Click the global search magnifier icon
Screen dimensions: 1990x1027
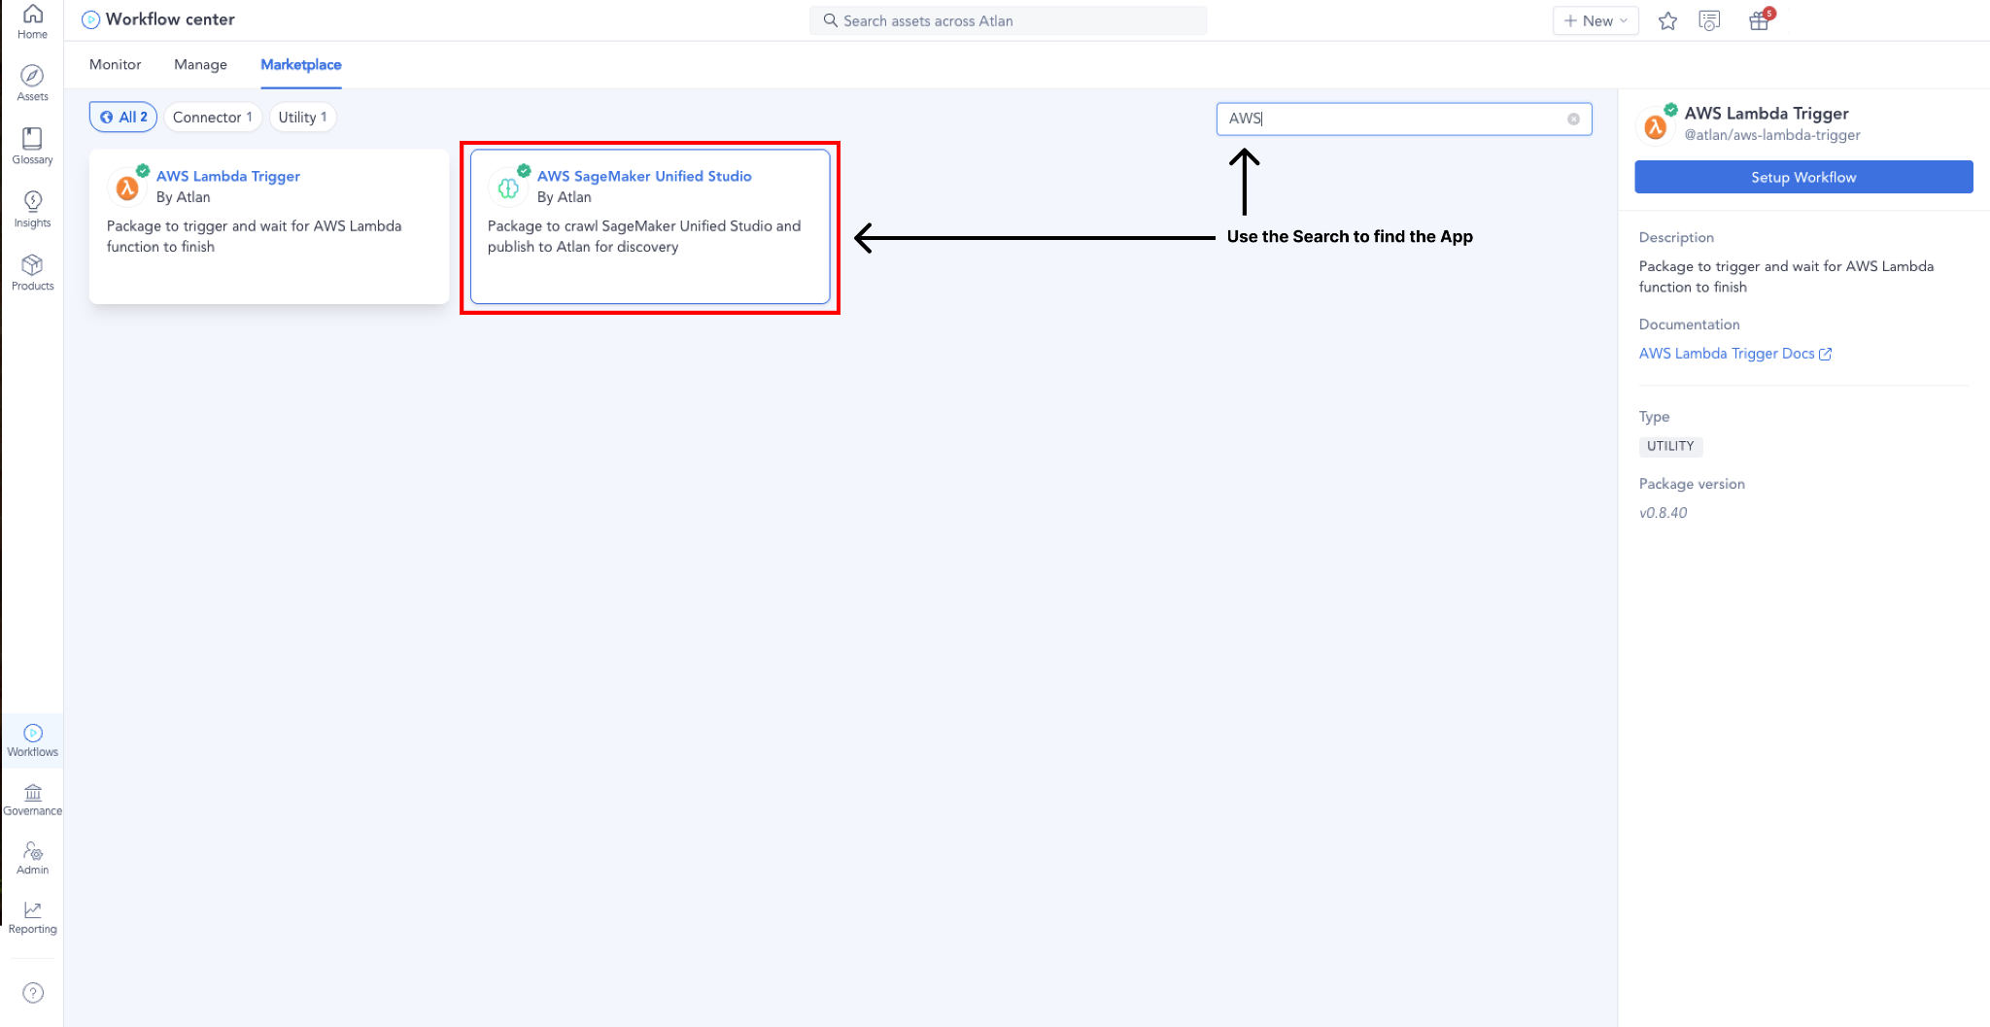tap(830, 20)
